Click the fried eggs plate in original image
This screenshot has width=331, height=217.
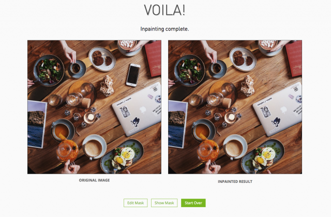(x=122, y=156)
